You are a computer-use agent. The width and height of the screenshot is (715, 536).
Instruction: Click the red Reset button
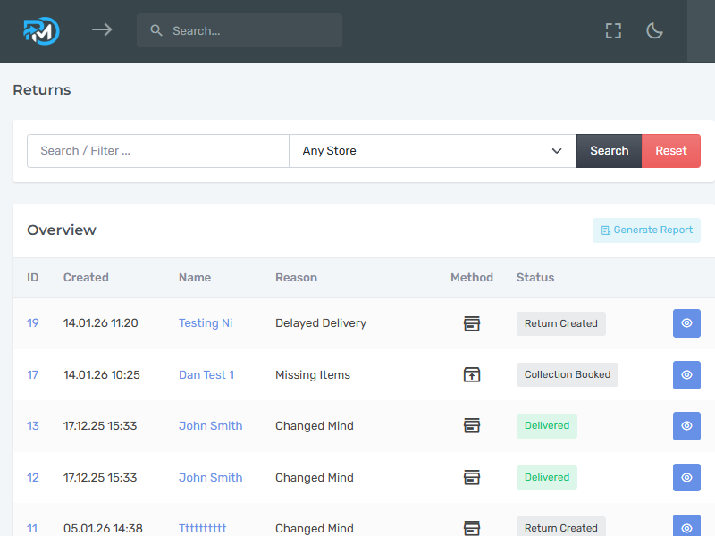click(671, 151)
